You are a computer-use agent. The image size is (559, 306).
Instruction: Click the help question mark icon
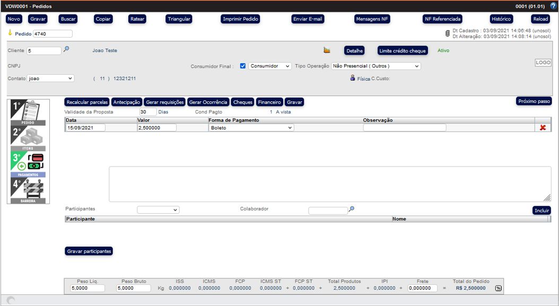(x=554, y=5)
